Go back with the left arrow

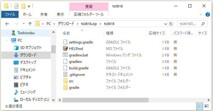tap(7, 24)
